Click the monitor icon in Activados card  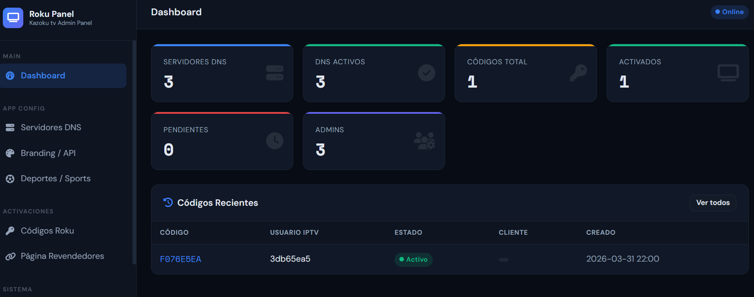(x=728, y=73)
